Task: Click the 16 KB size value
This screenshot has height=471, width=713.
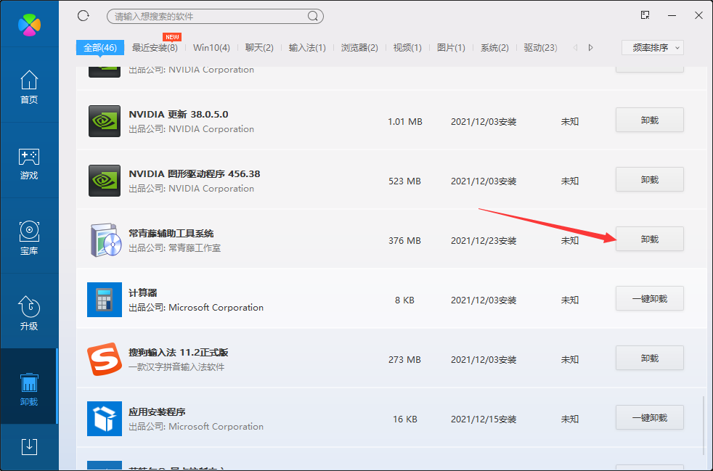Action: (404, 419)
